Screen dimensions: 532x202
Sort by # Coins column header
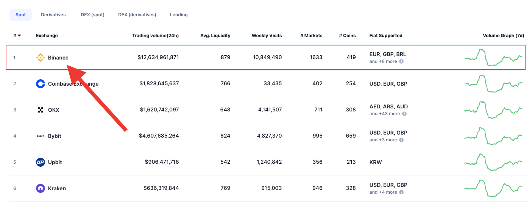tap(347, 36)
